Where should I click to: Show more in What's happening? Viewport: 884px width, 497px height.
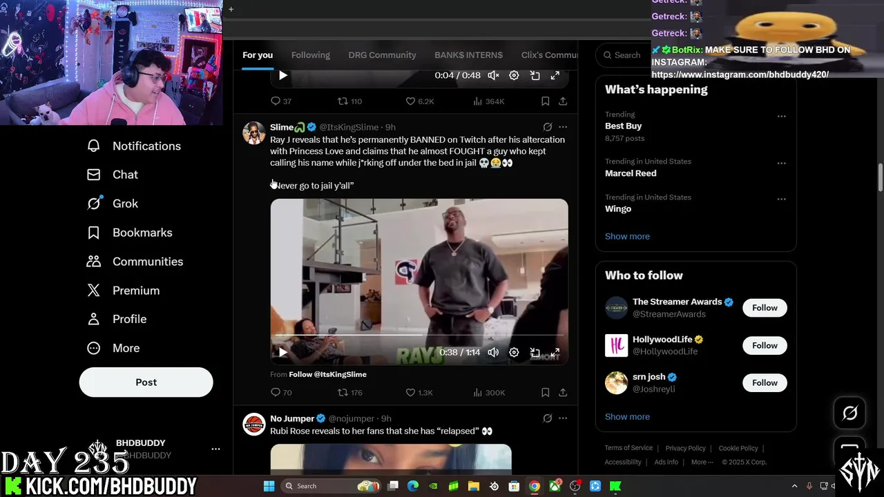pyautogui.click(x=627, y=236)
